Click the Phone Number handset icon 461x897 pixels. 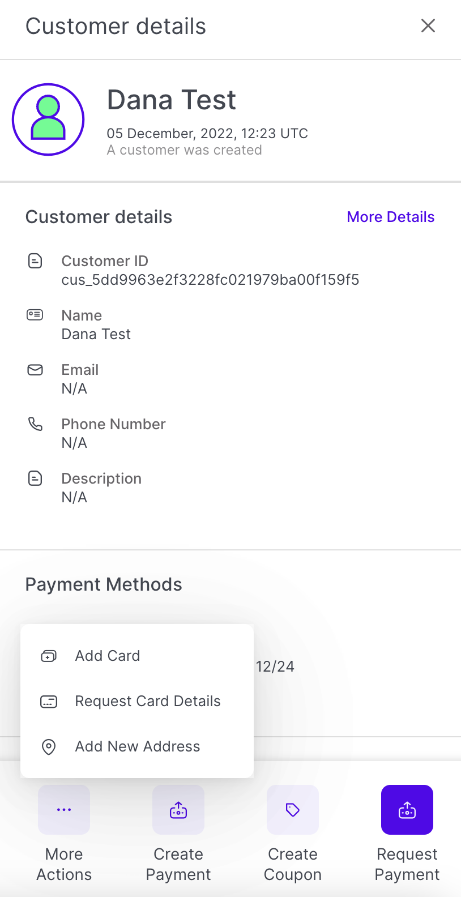click(x=35, y=424)
